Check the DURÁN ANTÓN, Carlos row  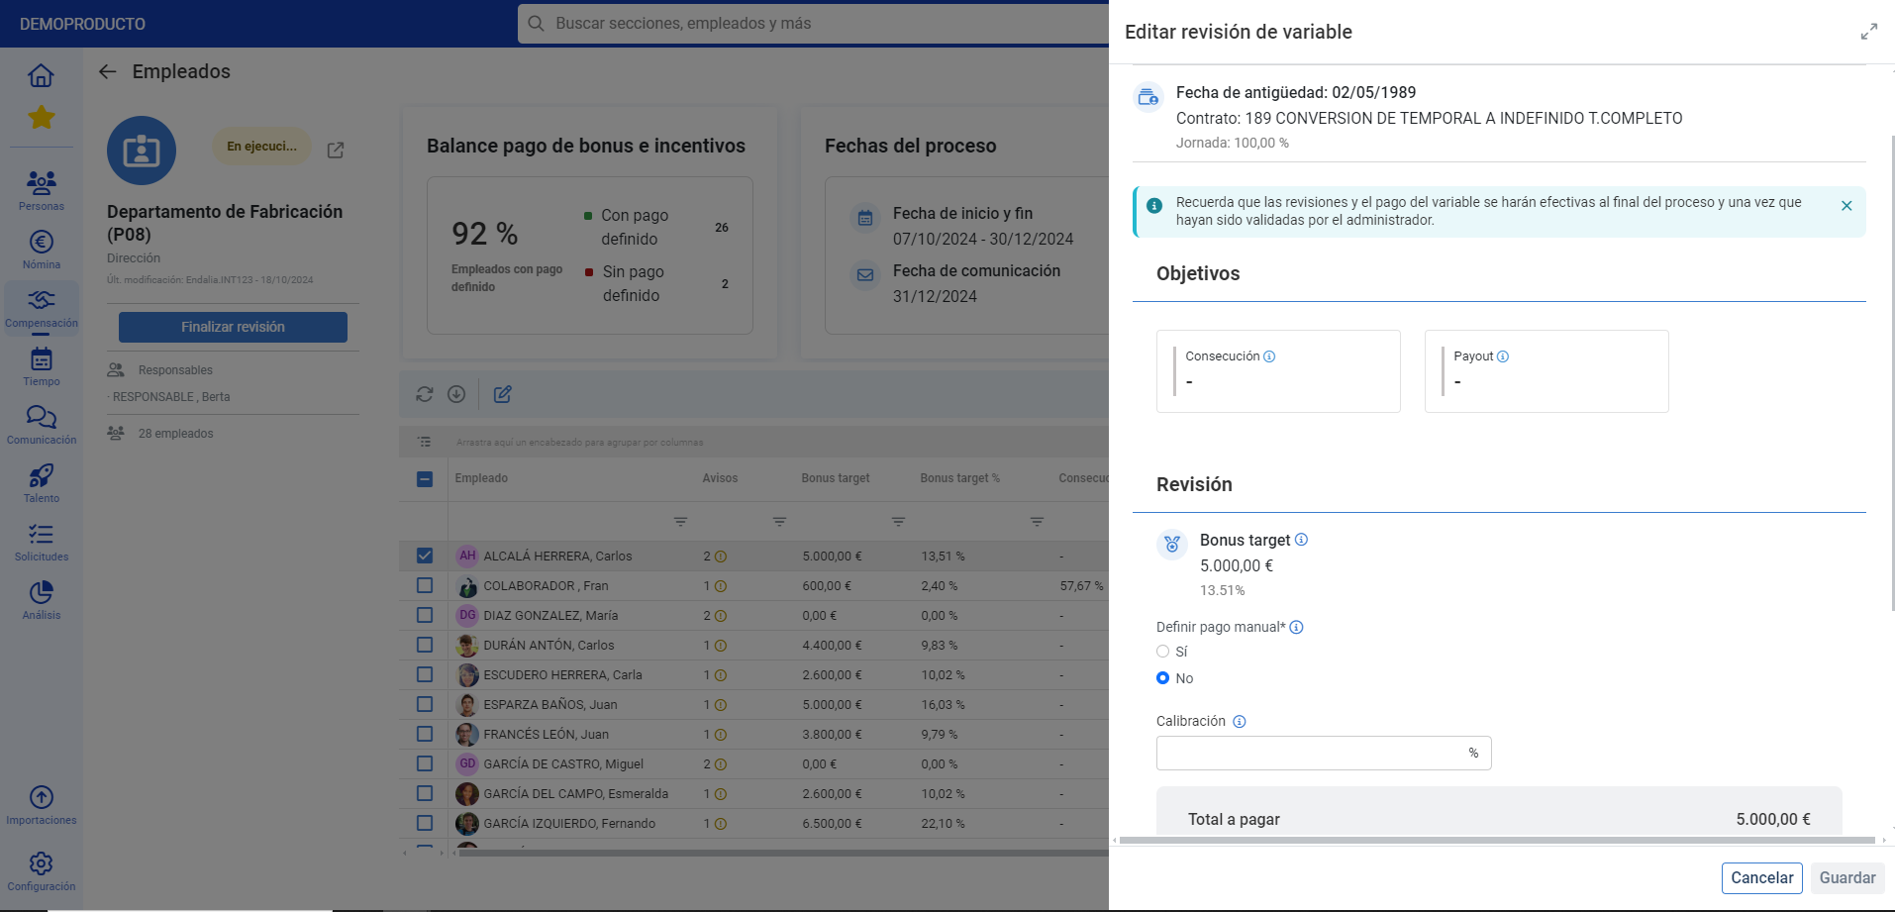click(425, 645)
